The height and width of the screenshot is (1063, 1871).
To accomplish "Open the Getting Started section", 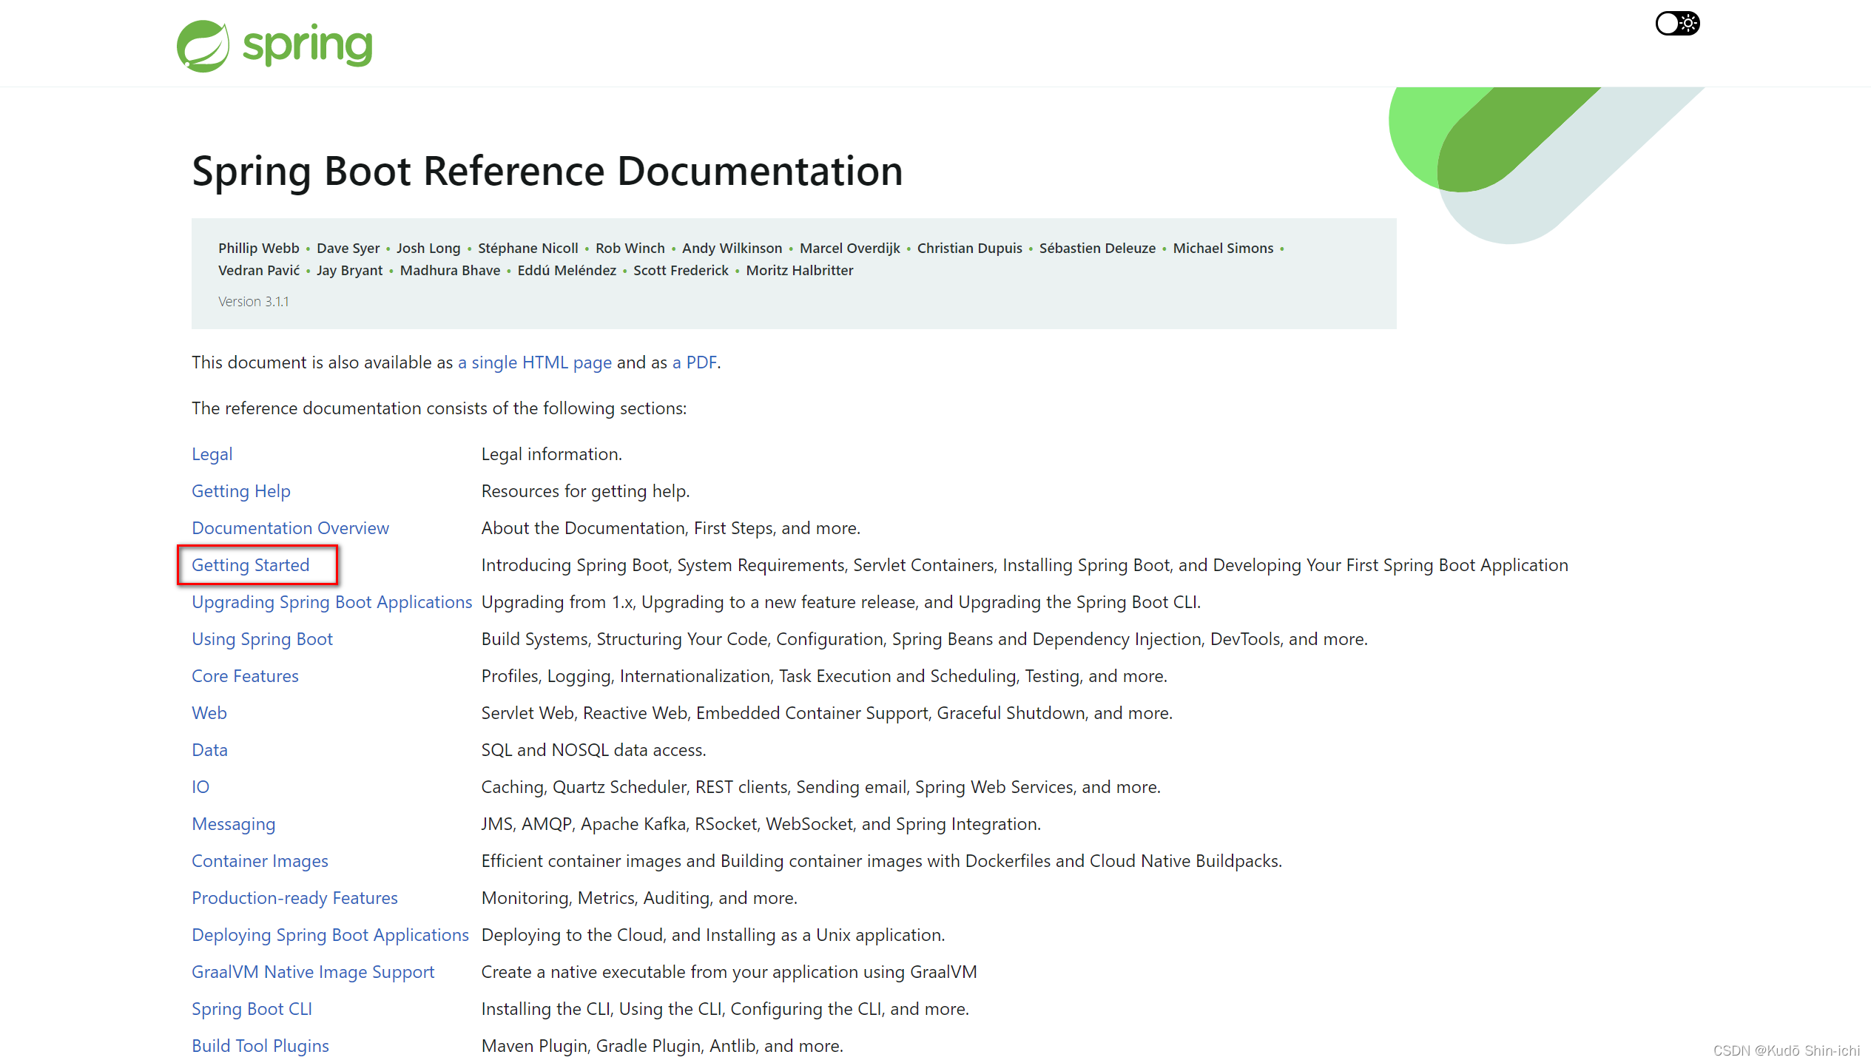I will [x=251, y=565].
